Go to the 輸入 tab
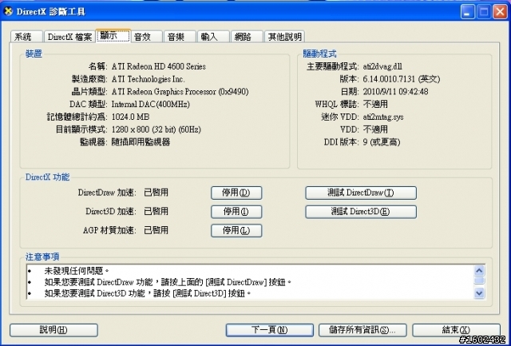 [x=213, y=37]
